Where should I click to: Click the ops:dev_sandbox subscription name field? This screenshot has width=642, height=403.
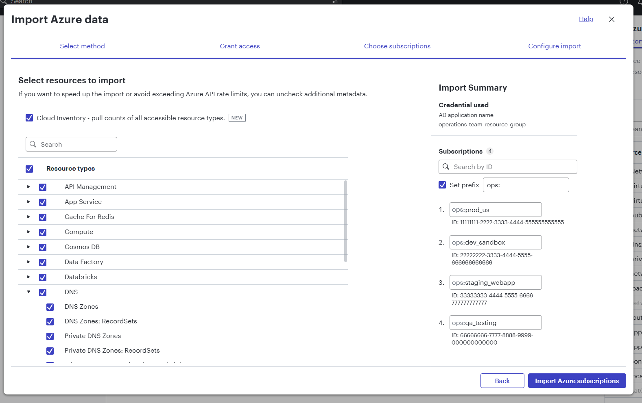[495, 243]
